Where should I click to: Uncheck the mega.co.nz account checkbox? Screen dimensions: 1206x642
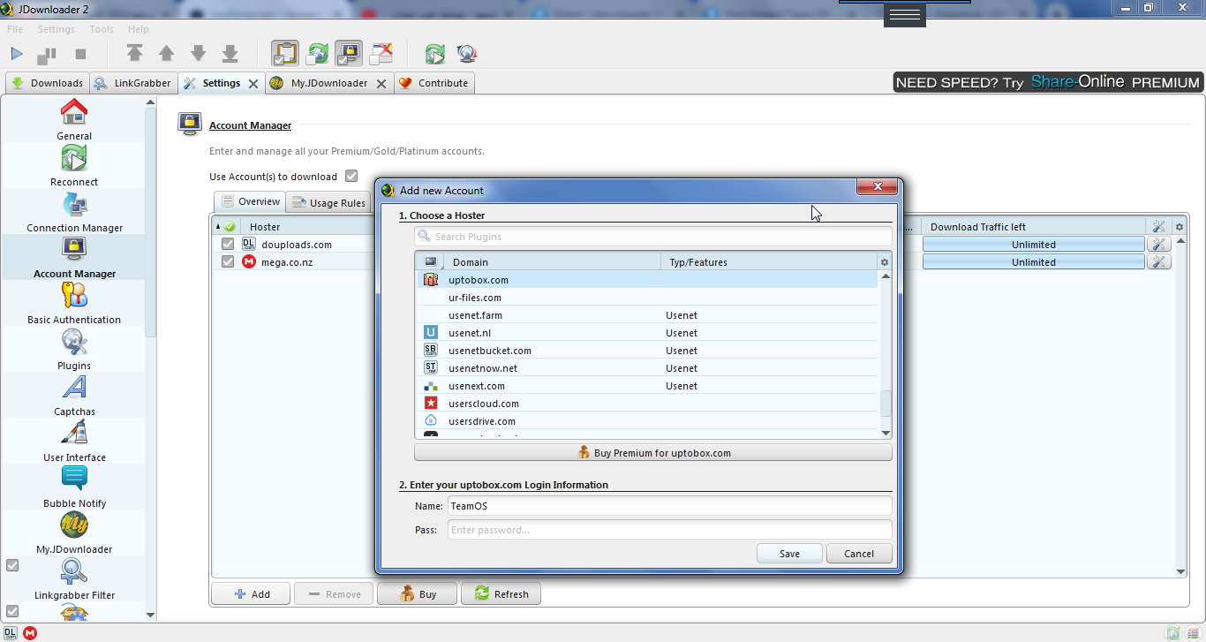pyautogui.click(x=228, y=262)
